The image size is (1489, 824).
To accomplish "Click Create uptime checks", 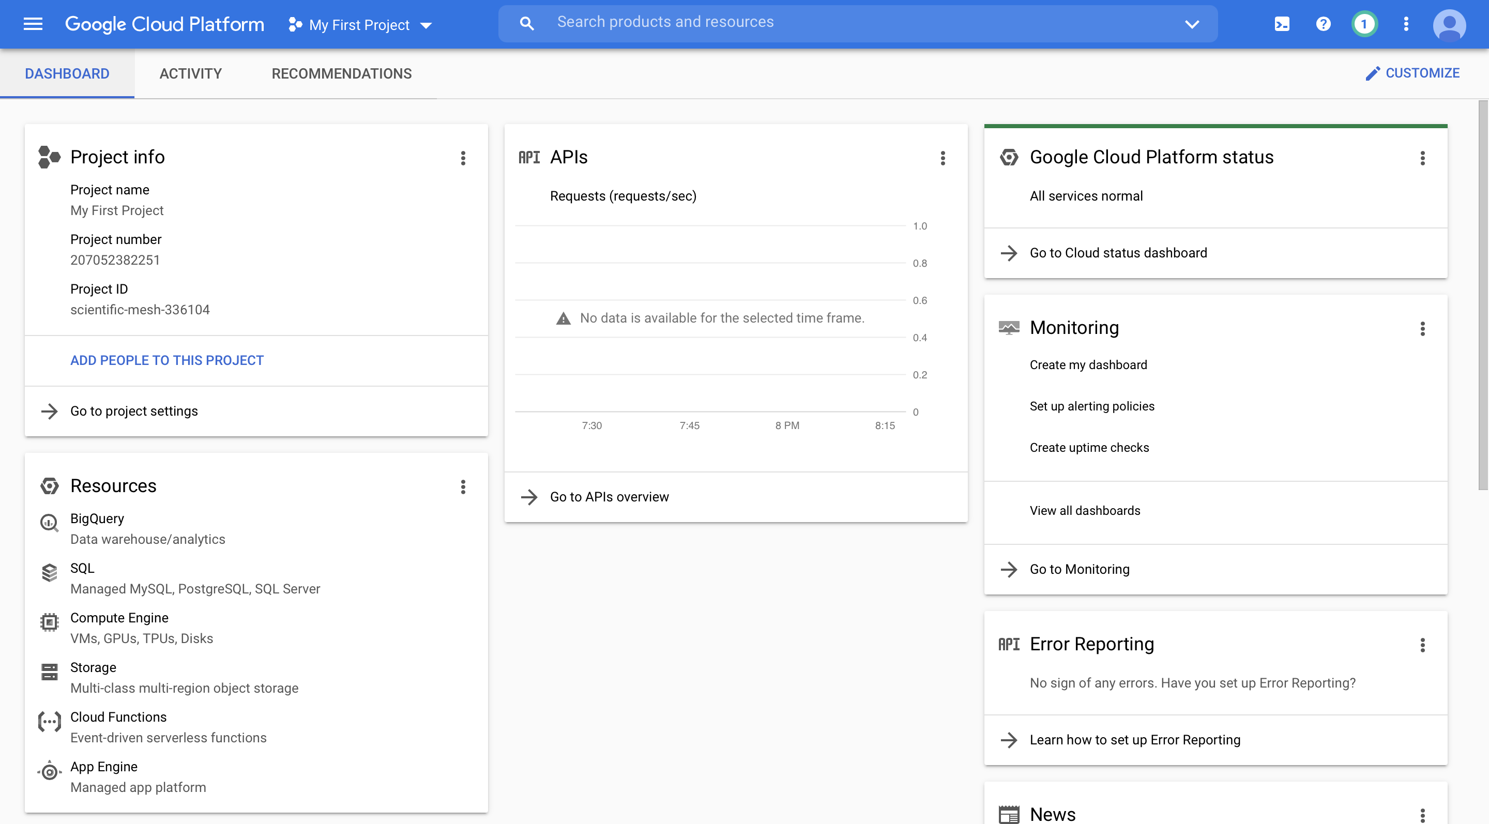I will coord(1089,448).
